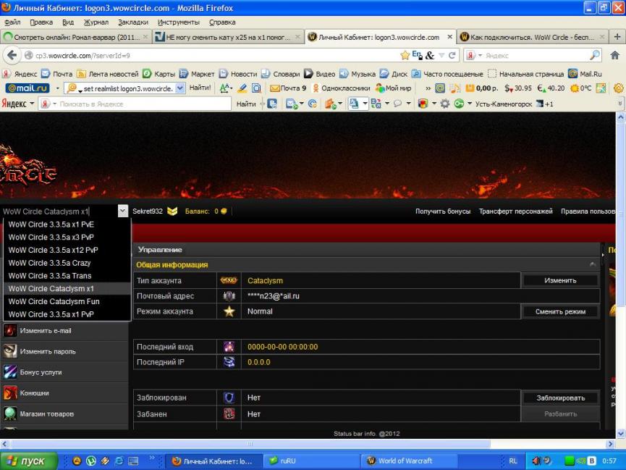The height and width of the screenshot is (470, 626).
Task: Collapse the Общая информация section
Action: click(593, 265)
